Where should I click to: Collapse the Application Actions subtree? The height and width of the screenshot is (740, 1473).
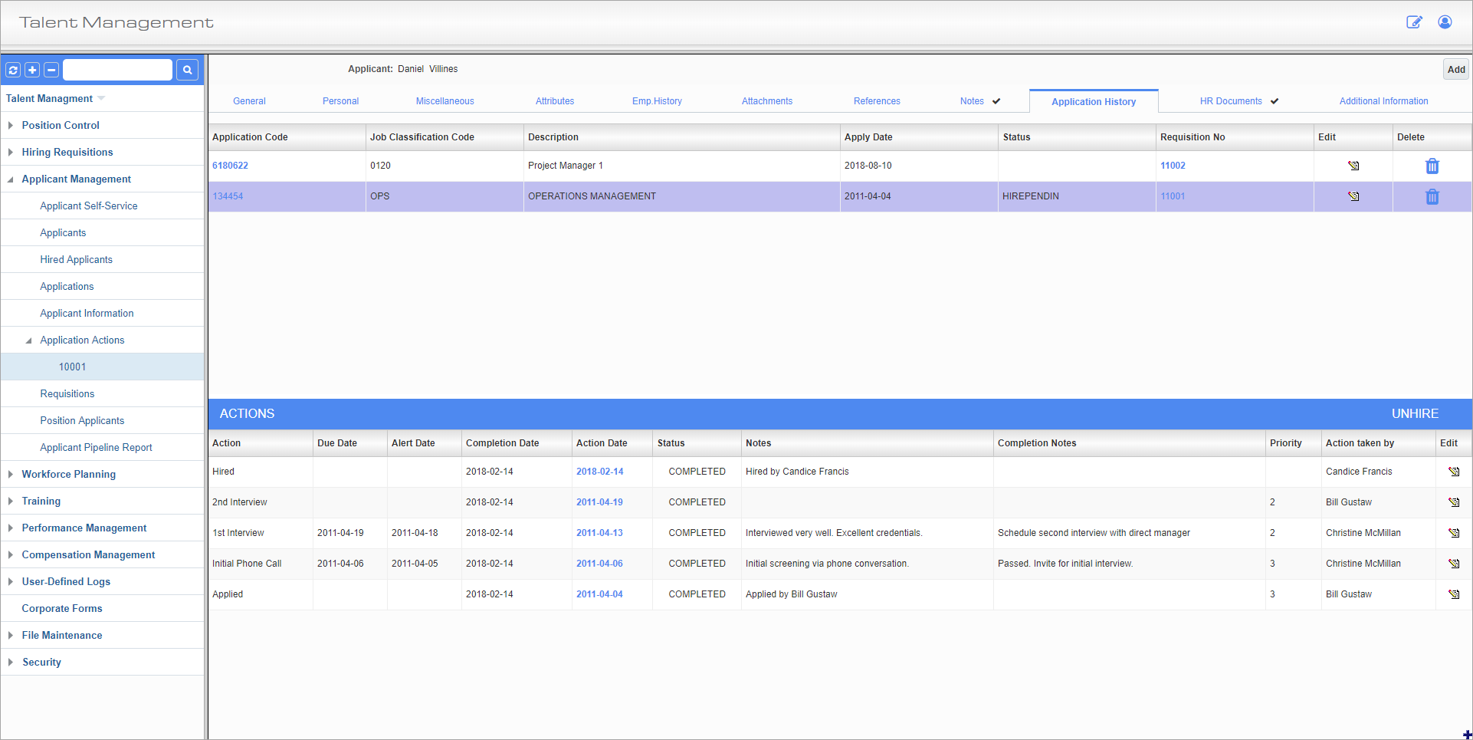[29, 340]
